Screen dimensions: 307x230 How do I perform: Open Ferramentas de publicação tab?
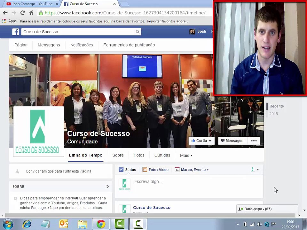[129, 45]
